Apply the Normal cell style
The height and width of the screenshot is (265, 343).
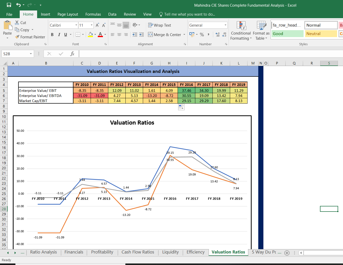coord(321,25)
